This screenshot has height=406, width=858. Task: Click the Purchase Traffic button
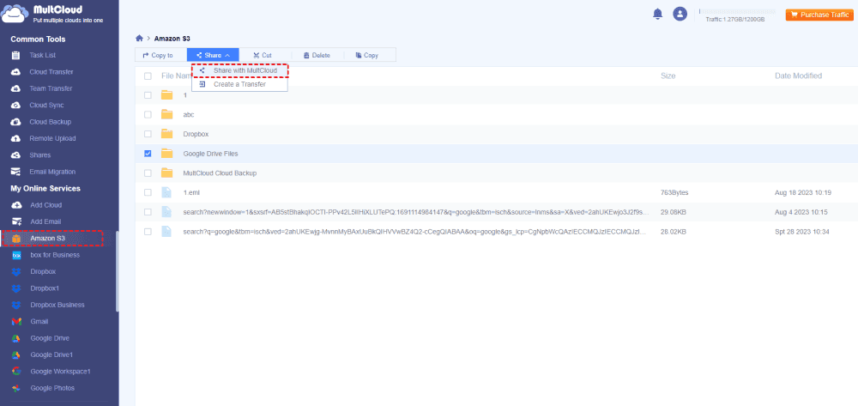819,15
